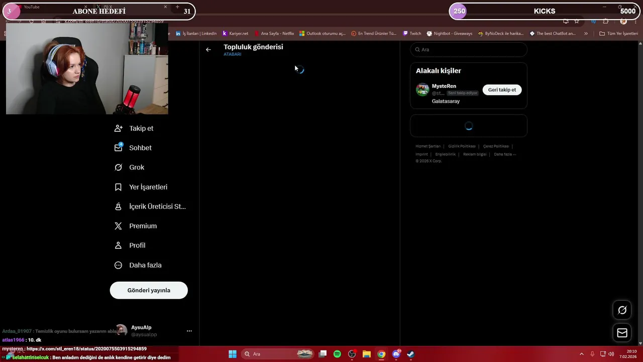Click the AysuAlp account name
Viewport: 643px width, 362px height.
[141, 327]
